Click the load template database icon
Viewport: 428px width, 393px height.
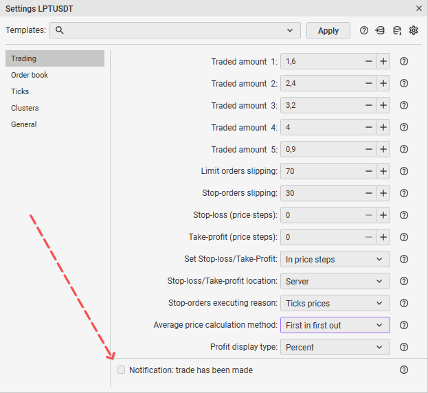click(380, 30)
